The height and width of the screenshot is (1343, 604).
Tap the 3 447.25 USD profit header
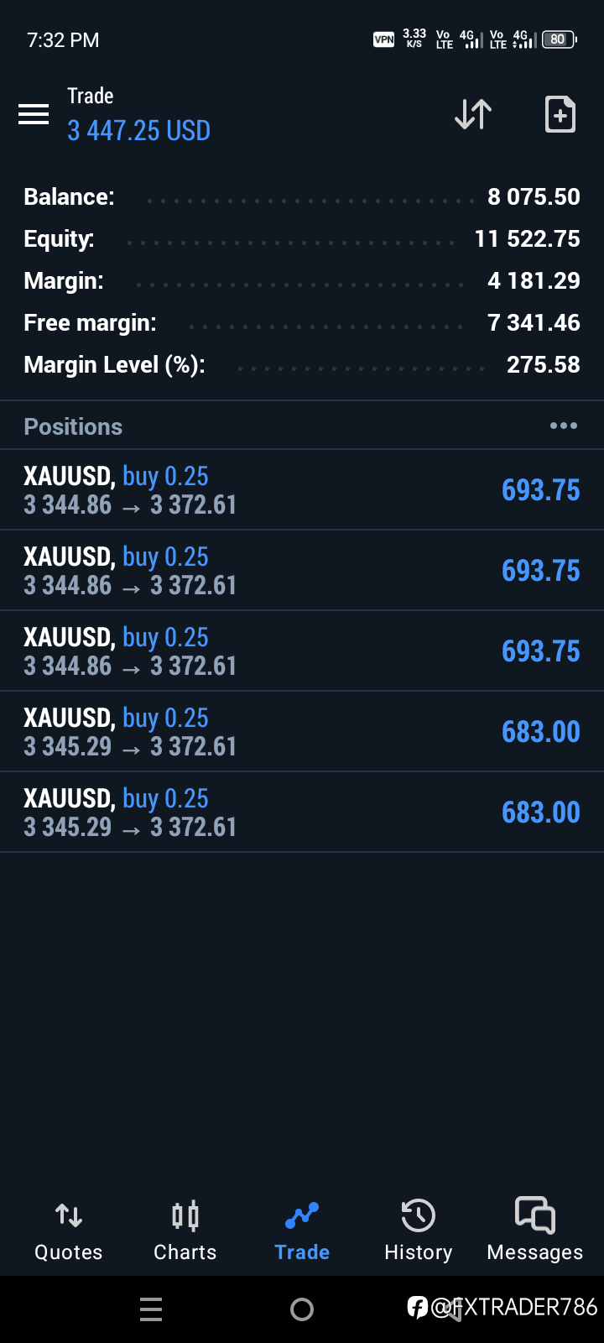(139, 131)
